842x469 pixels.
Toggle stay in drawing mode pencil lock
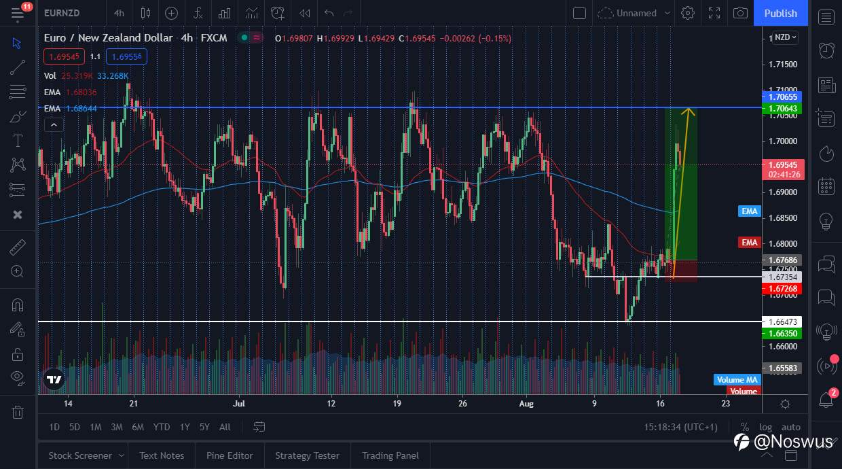(18, 330)
